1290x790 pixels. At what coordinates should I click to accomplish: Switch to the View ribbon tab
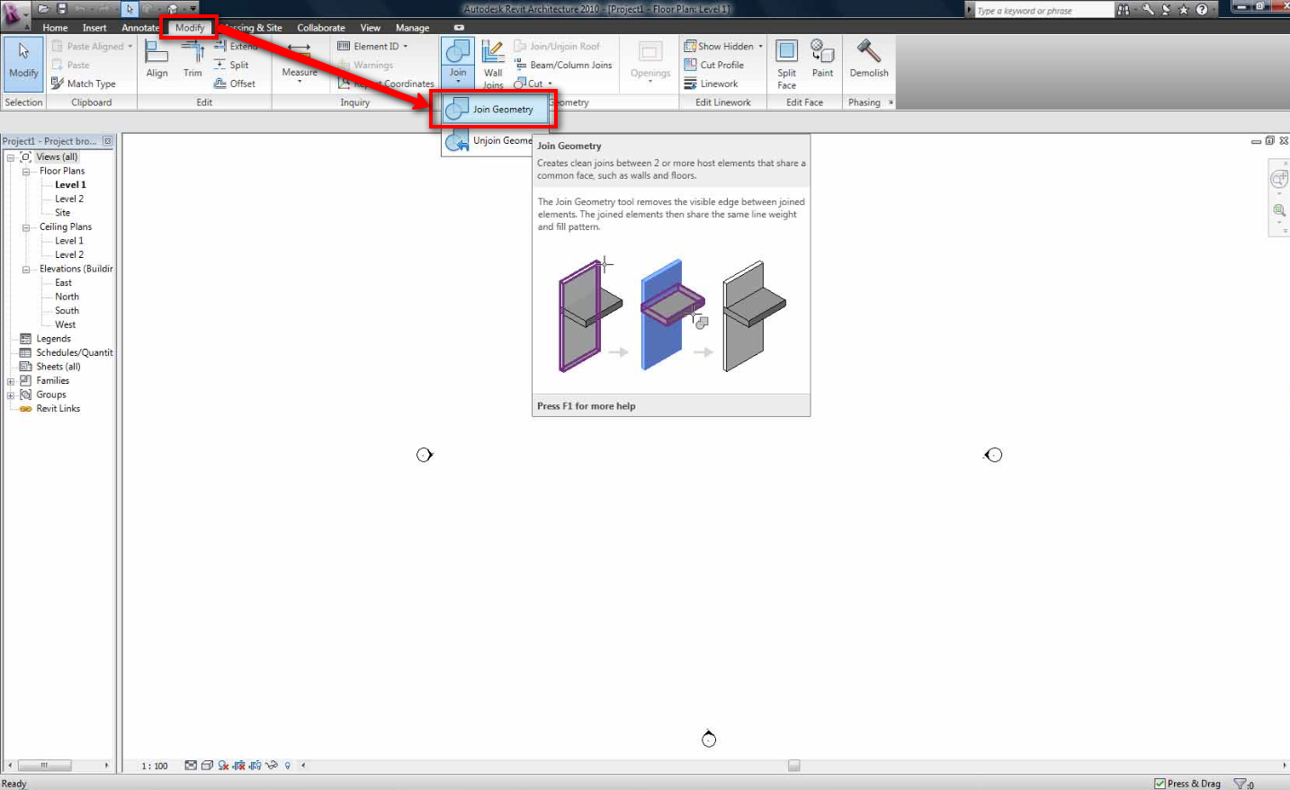pyautogui.click(x=370, y=28)
